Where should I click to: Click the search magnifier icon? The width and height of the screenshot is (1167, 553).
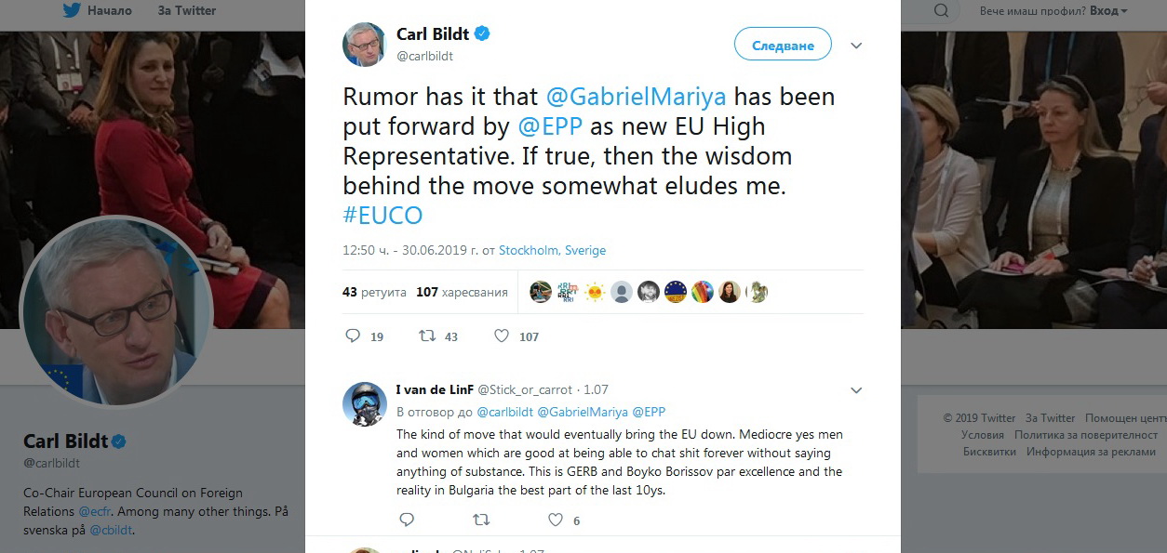[x=942, y=11]
